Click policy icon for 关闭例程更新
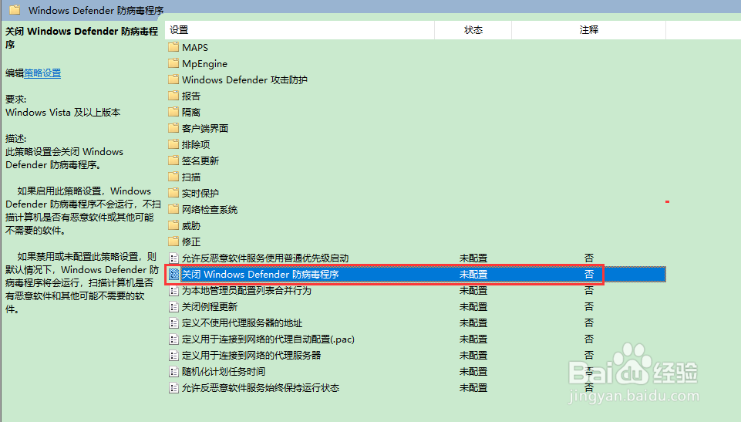Screen dimensions: 741x422 coord(174,307)
